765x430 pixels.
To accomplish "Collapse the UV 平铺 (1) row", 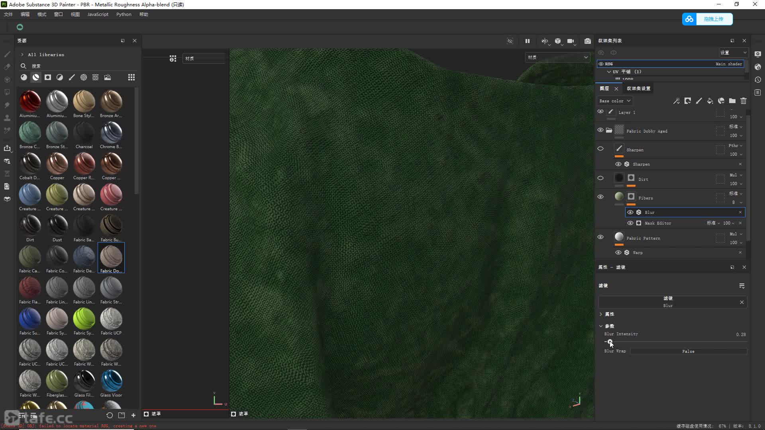I will tap(609, 72).
